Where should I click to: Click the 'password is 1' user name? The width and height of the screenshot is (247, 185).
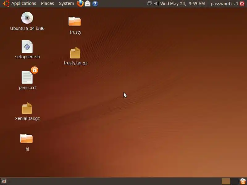[224, 4]
